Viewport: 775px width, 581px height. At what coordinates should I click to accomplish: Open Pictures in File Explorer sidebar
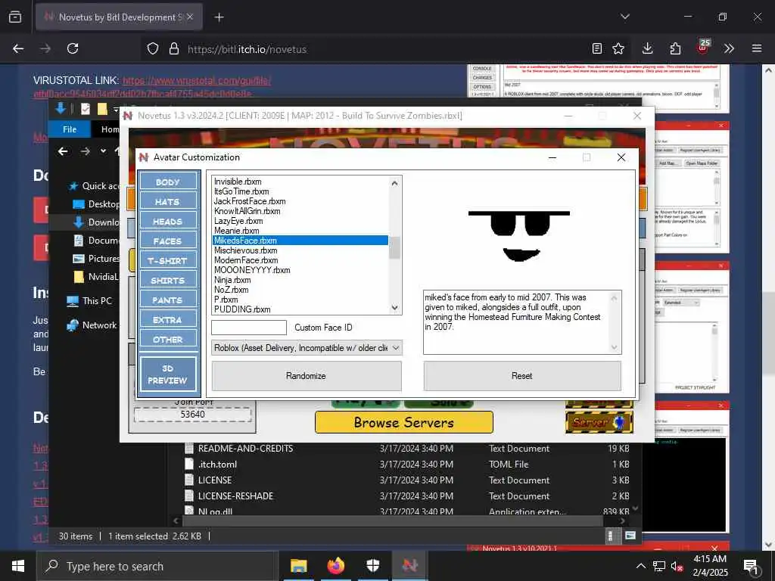(97, 259)
